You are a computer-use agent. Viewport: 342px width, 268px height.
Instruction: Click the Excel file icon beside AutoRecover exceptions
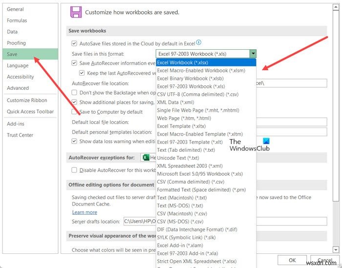[146, 158]
